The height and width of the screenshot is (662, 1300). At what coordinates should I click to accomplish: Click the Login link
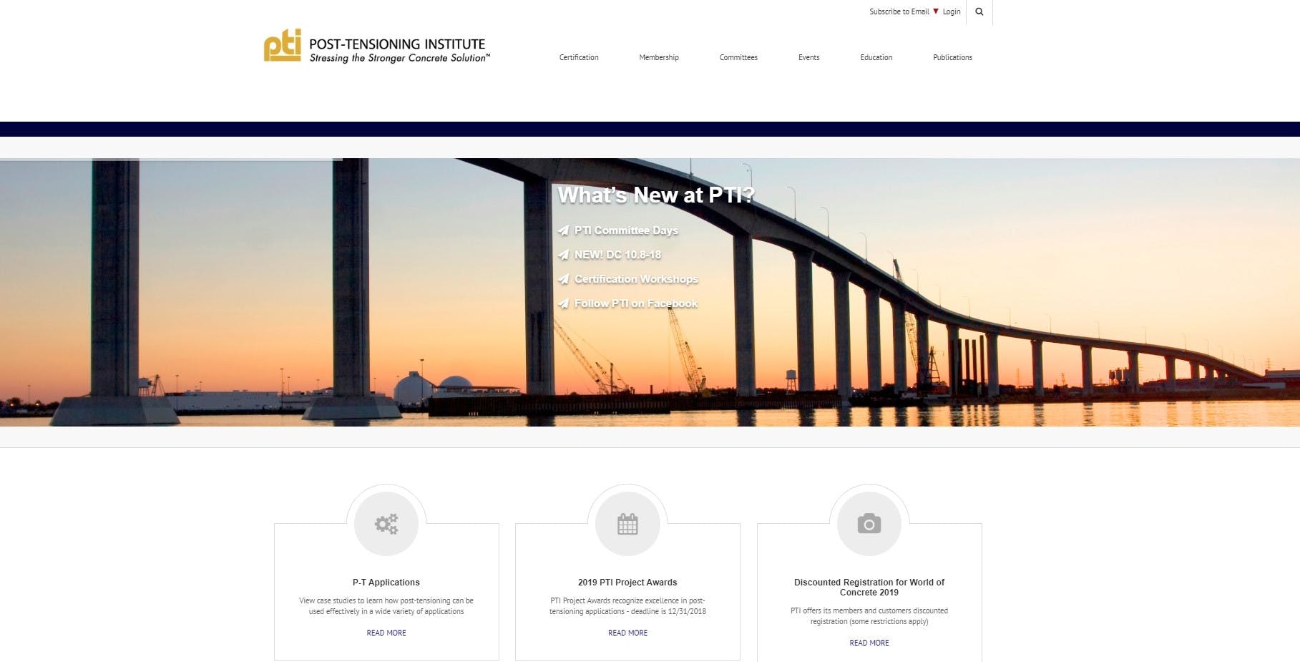click(x=951, y=11)
